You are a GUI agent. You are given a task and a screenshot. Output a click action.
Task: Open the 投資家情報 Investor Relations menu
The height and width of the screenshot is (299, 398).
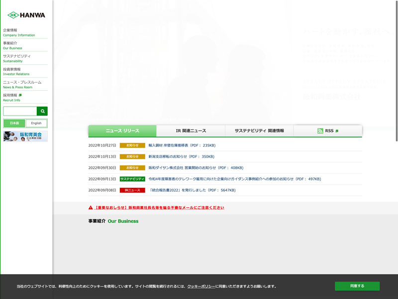point(16,71)
